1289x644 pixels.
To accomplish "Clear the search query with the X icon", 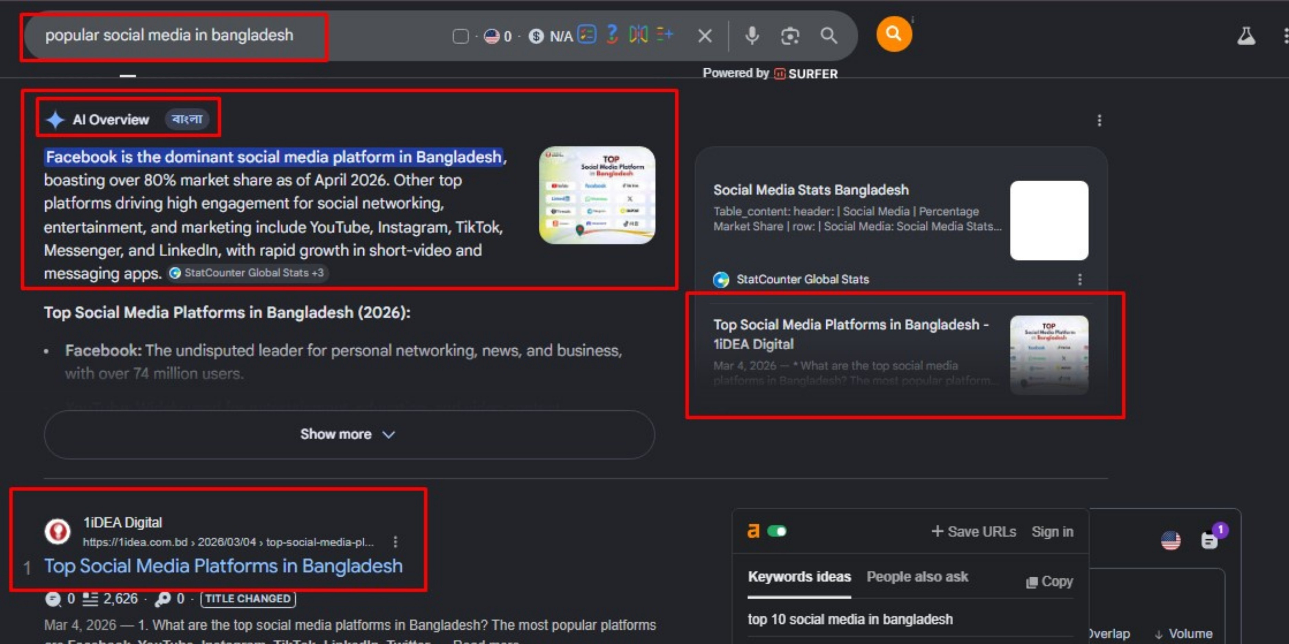I will pyautogui.click(x=705, y=35).
